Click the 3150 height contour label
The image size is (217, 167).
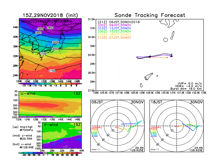pos(52,71)
